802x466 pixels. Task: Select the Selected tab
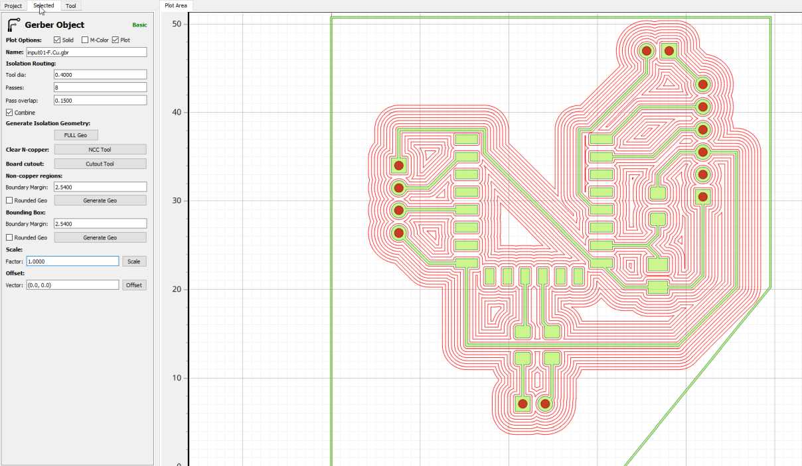click(x=44, y=5)
